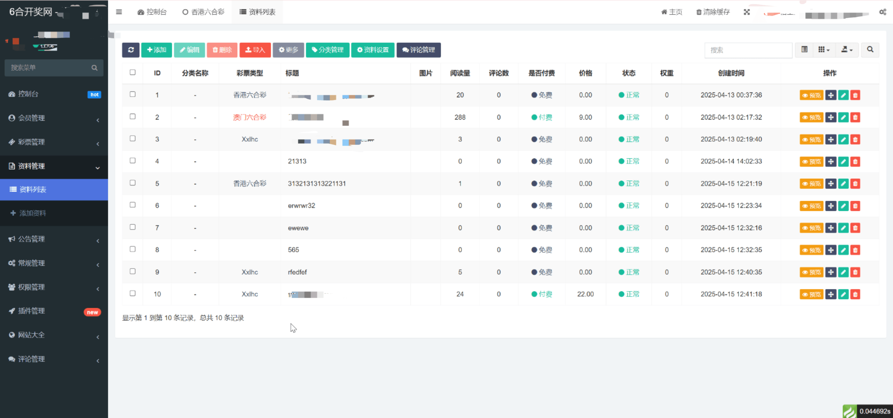893x418 pixels.
Task: Click the red delete icon in row 1
Action: coord(855,95)
